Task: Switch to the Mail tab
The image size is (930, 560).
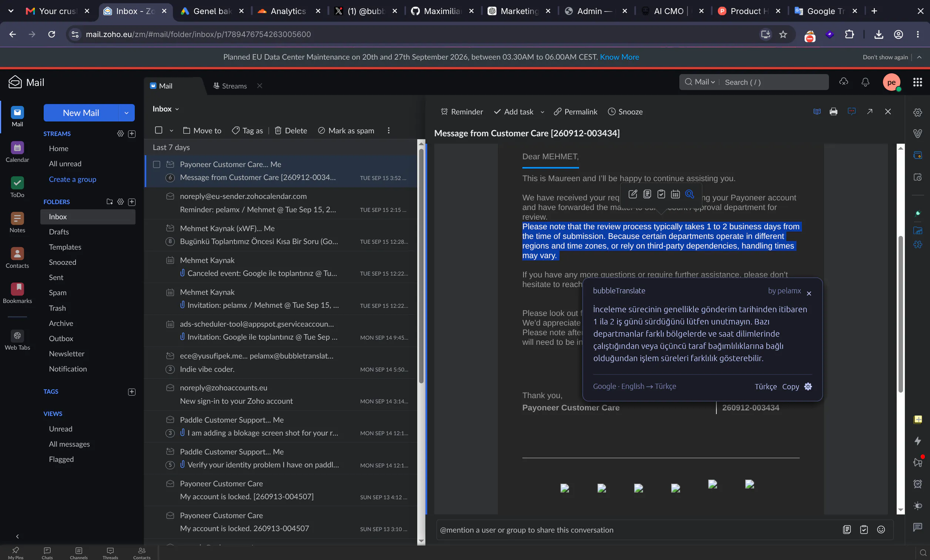Action: tap(161, 86)
